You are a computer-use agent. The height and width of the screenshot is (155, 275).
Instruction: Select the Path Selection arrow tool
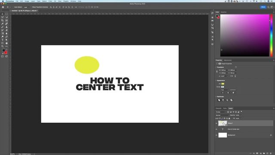(6, 40)
